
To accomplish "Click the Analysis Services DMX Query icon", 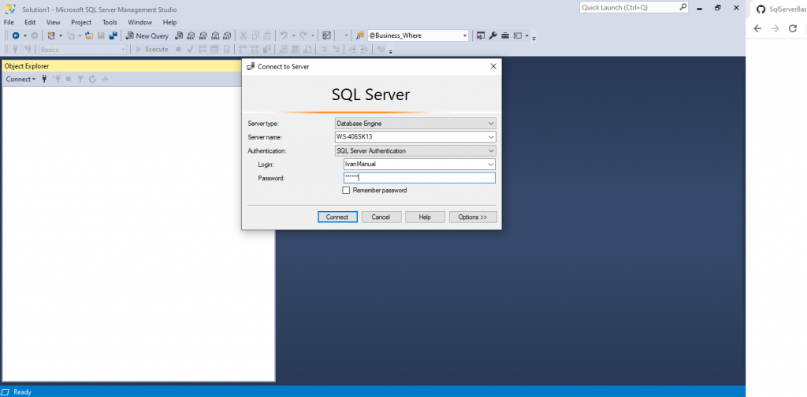I will click(x=203, y=35).
